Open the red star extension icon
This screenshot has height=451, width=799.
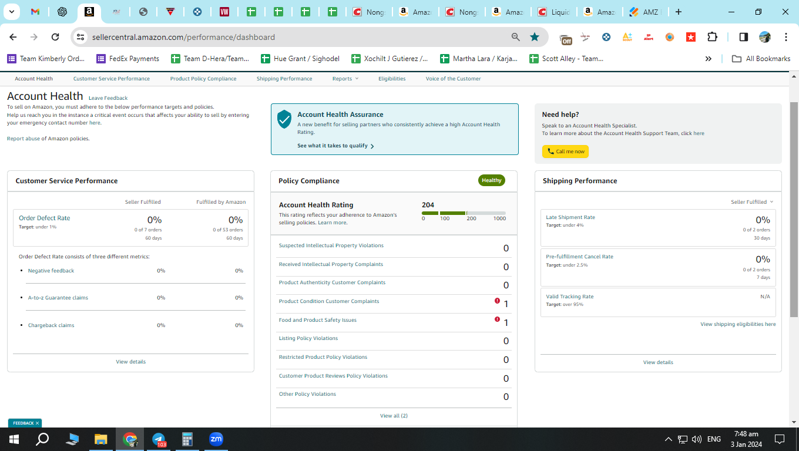(691, 37)
